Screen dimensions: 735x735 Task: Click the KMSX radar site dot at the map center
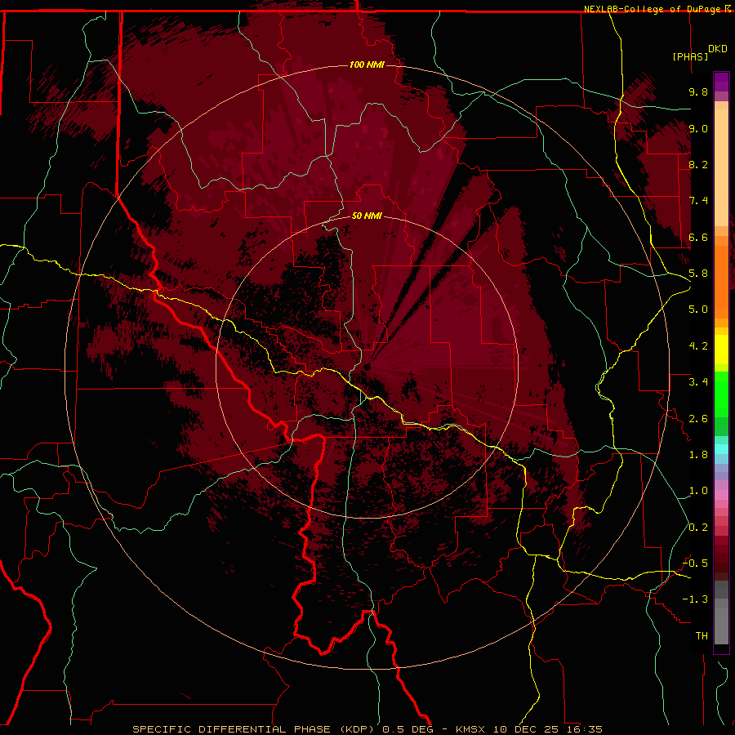click(x=367, y=367)
